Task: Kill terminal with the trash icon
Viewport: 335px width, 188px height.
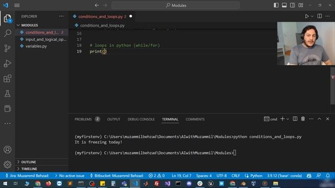Action: click(303, 119)
